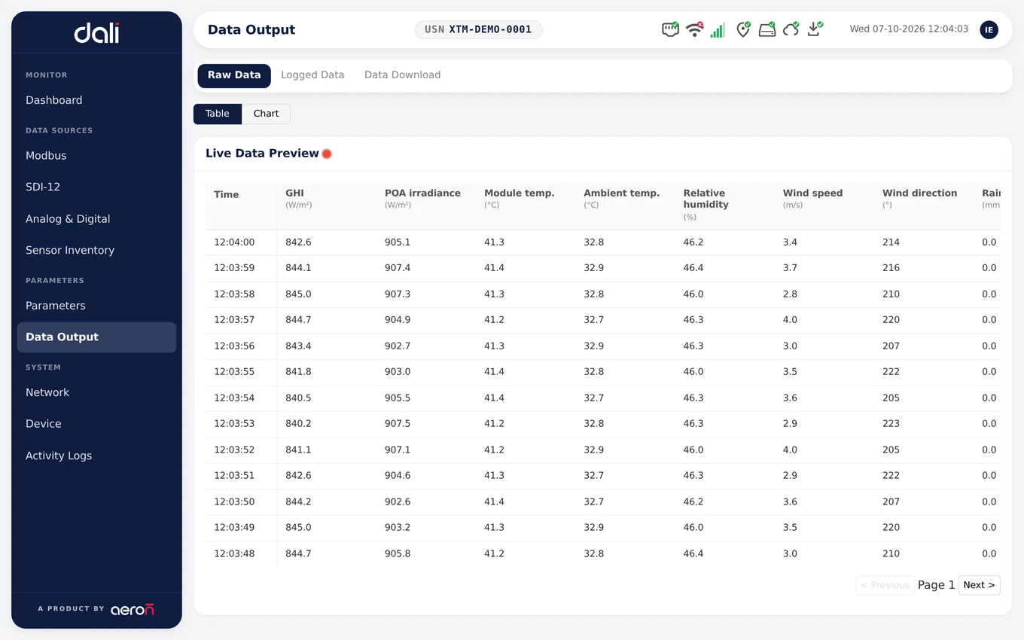Viewport: 1024px width, 640px height.
Task: Click the Aeron brand logo
Action: click(133, 609)
